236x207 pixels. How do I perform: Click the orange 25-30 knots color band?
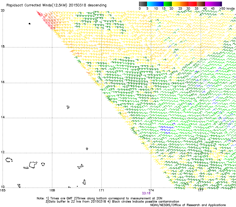[x=184, y=4]
